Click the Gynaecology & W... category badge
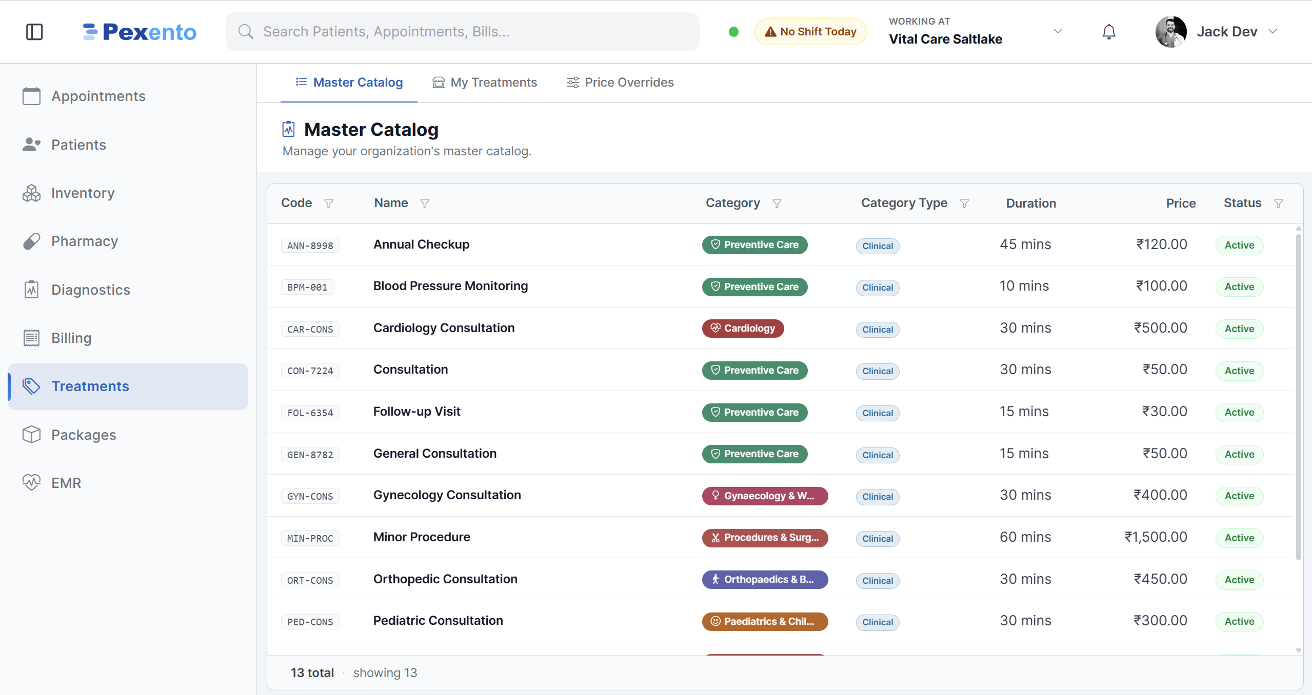This screenshot has width=1312, height=695. pyautogui.click(x=765, y=496)
